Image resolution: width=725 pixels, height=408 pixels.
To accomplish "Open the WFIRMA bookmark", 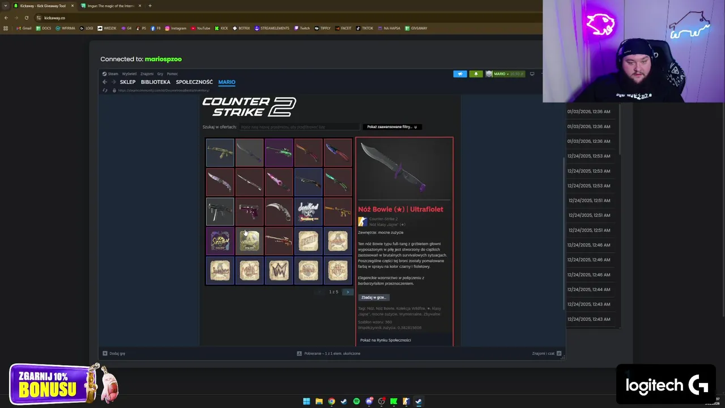I will click(x=65, y=28).
